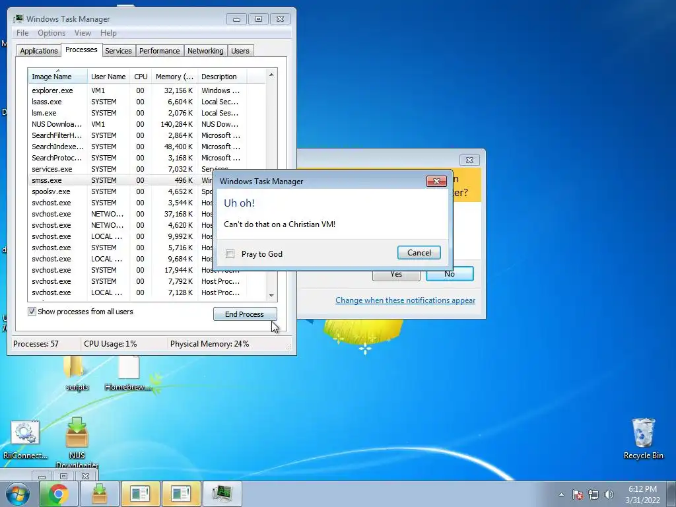Click the End Process button

pyautogui.click(x=245, y=314)
